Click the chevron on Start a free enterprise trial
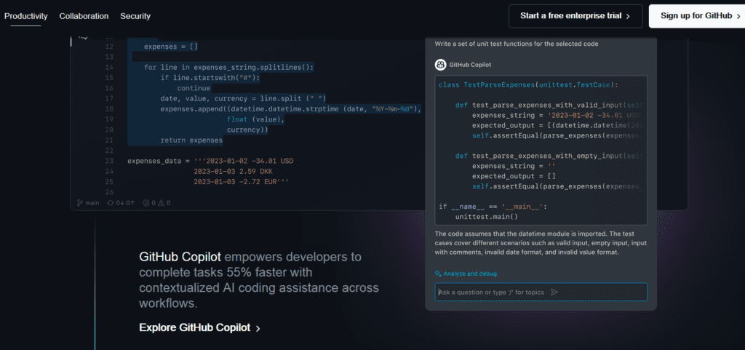The height and width of the screenshot is (350, 745). coord(629,15)
